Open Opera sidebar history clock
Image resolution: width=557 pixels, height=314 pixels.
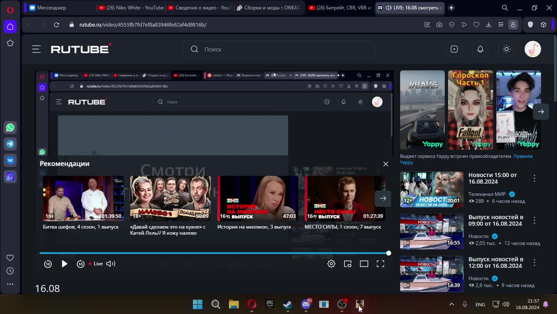(x=10, y=271)
